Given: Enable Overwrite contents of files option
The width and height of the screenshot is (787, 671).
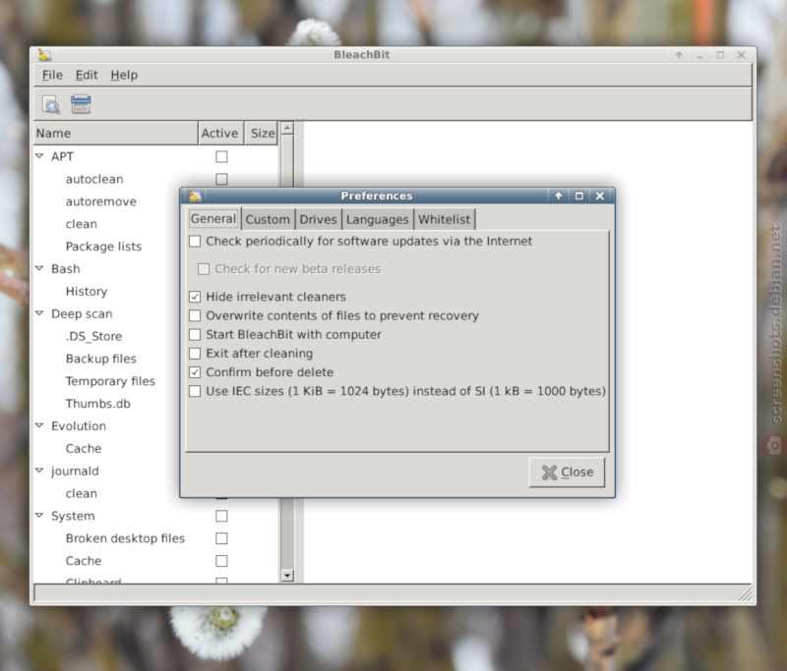Looking at the screenshot, I should coord(195,315).
